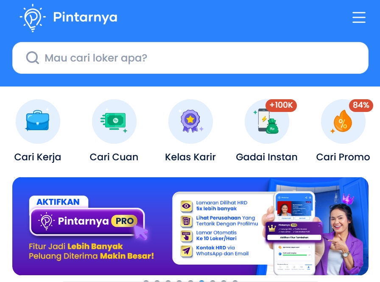Open the Cari Kerja briefcase icon
Image resolution: width=380 pixels, height=282 pixels.
pos(38,121)
